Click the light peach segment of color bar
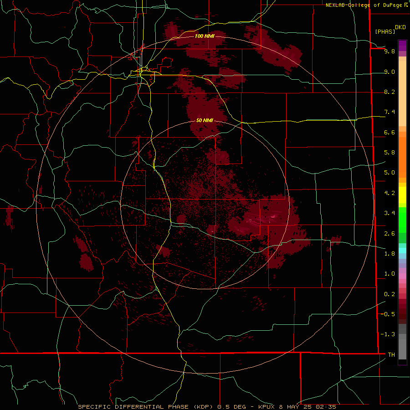The image size is (410, 410). coord(402,93)
